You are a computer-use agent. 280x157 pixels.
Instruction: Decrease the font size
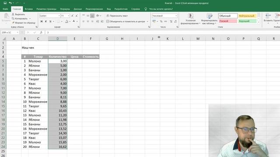[77, 16]
